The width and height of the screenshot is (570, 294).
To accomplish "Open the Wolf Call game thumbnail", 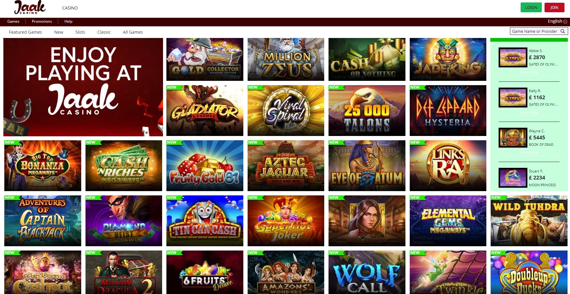I will 367,272.
